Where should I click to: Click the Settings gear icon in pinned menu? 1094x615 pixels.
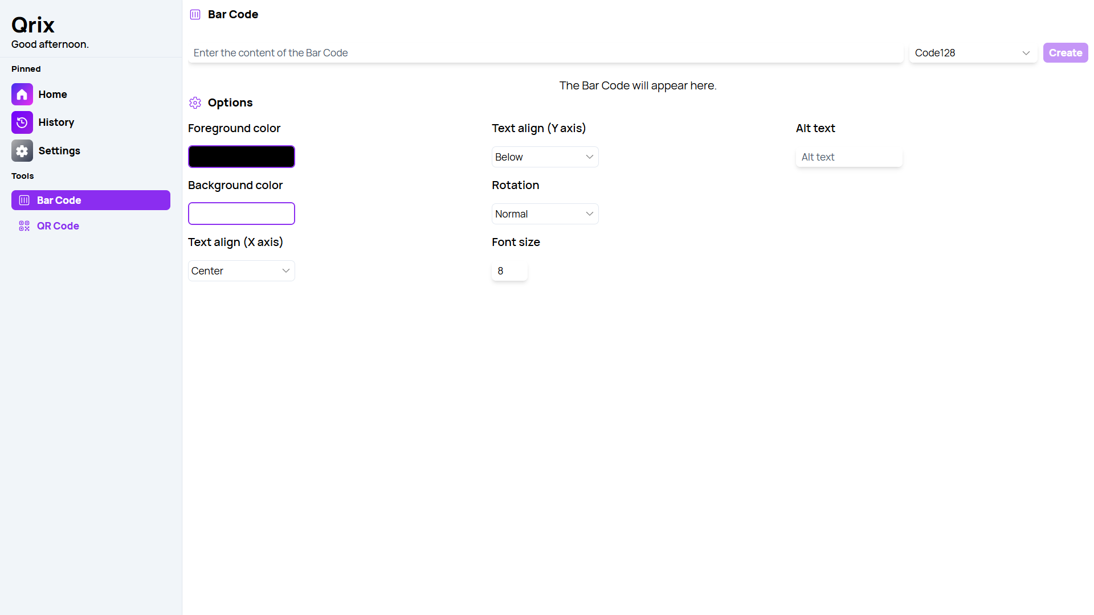(x=22, y=150)
